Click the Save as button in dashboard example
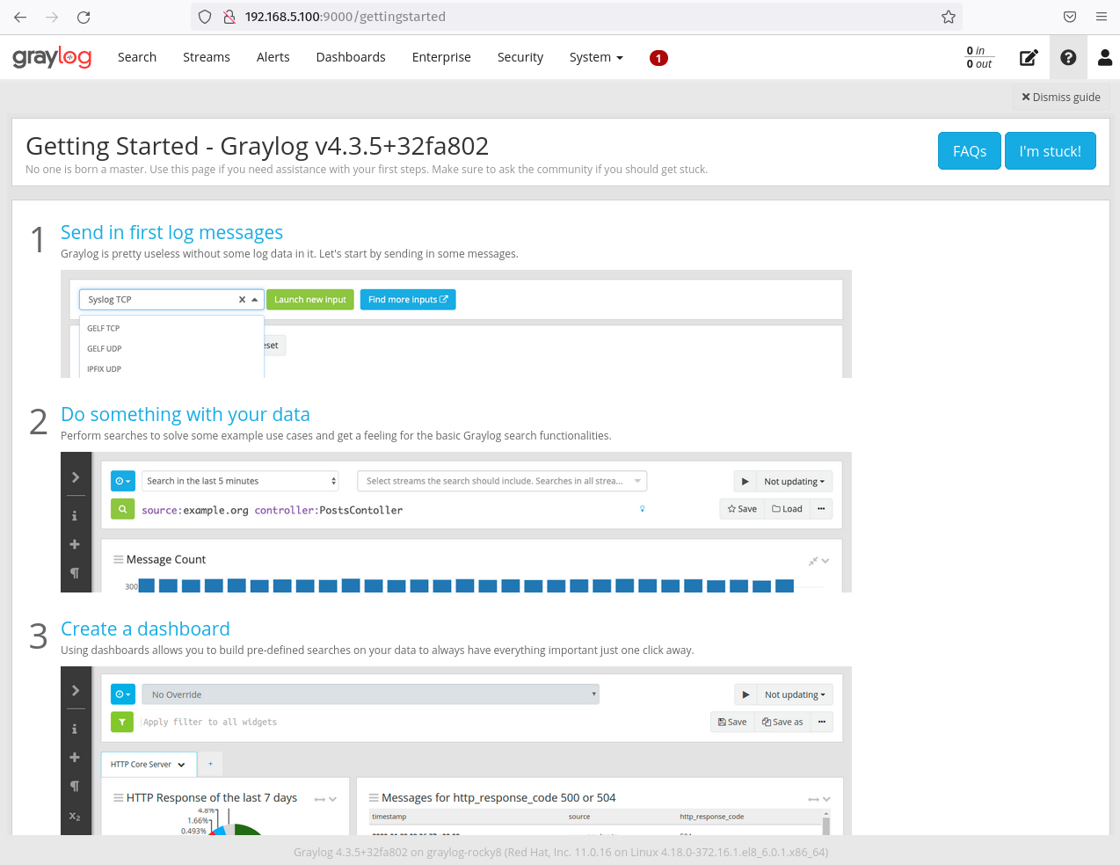This screenshot has width=1120, height=865. (782, 722)
